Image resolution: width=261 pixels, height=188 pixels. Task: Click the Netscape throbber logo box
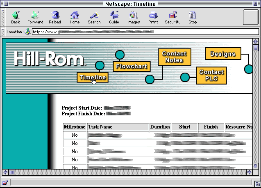[x=251, y=17]
